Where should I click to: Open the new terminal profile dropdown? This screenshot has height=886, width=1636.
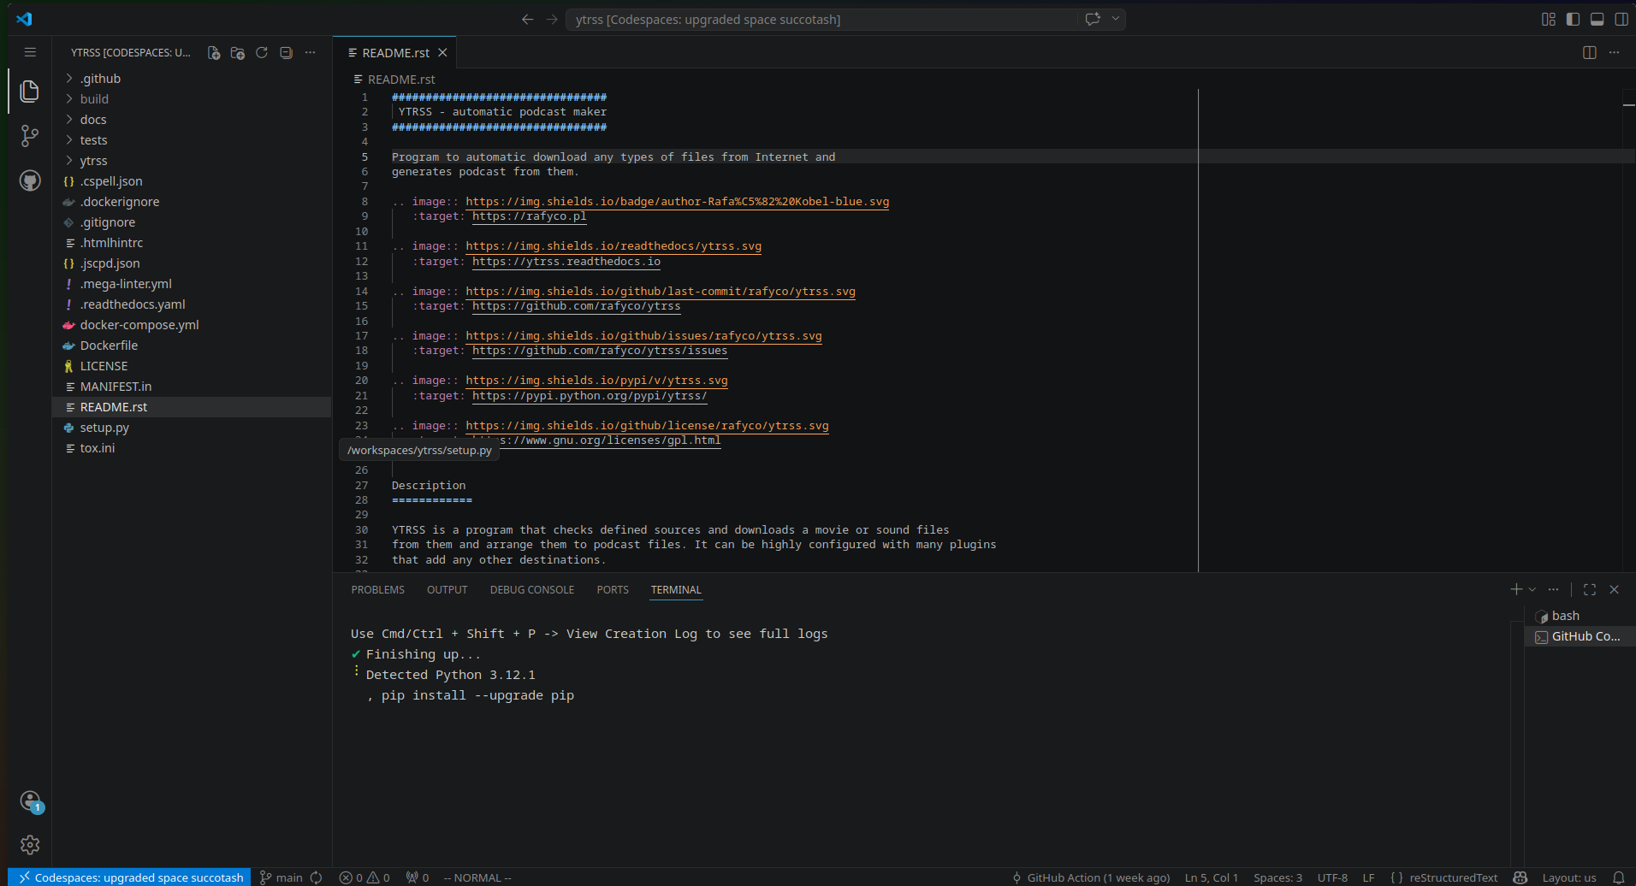tap(1532, 589)
